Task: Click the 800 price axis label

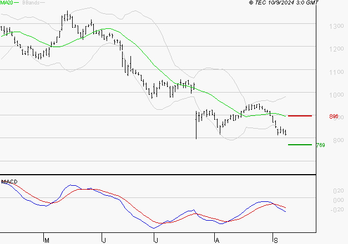Action: 339,140
